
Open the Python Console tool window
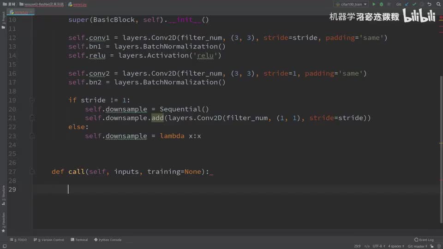coord(108,240)
